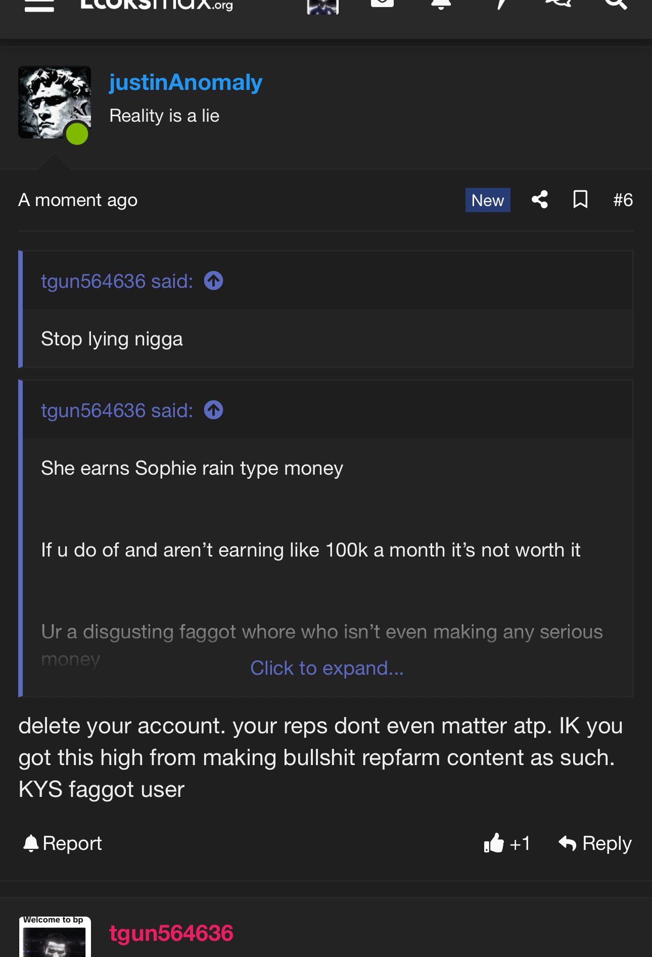
Task: Open the hamburger navigation menu
Action: point(39,5)
